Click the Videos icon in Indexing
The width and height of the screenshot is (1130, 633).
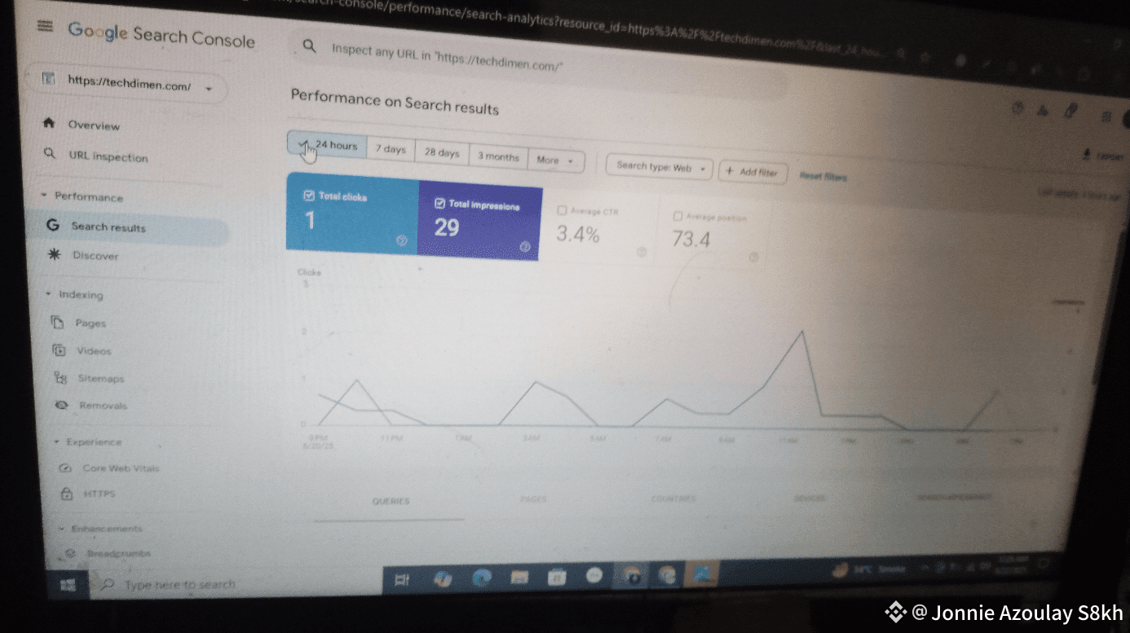(59, 350)
